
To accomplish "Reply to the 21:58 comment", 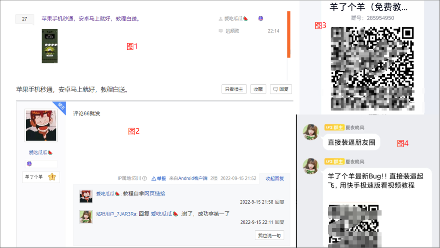I will click(280, 202).
